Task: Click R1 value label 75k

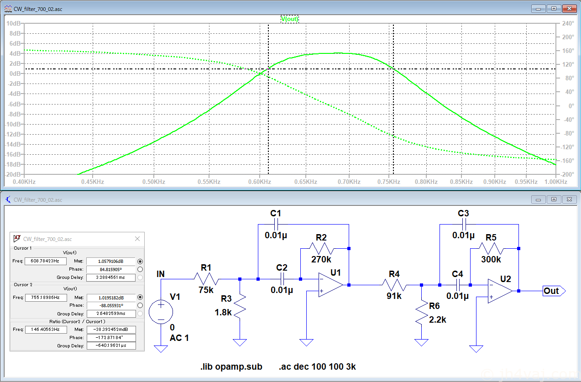Action: pyautogui.click(x=206, y=290)
